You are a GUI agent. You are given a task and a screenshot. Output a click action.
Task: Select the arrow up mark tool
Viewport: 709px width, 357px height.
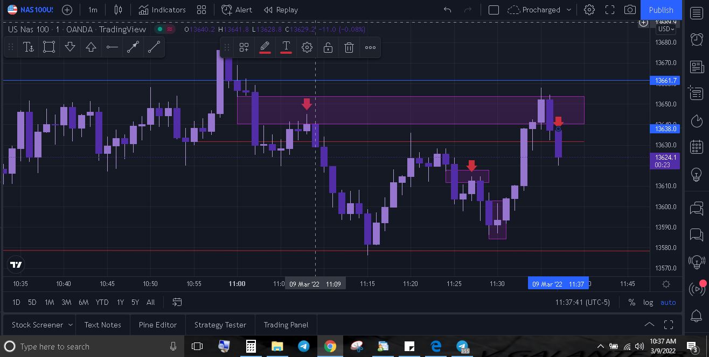point(91,47)
